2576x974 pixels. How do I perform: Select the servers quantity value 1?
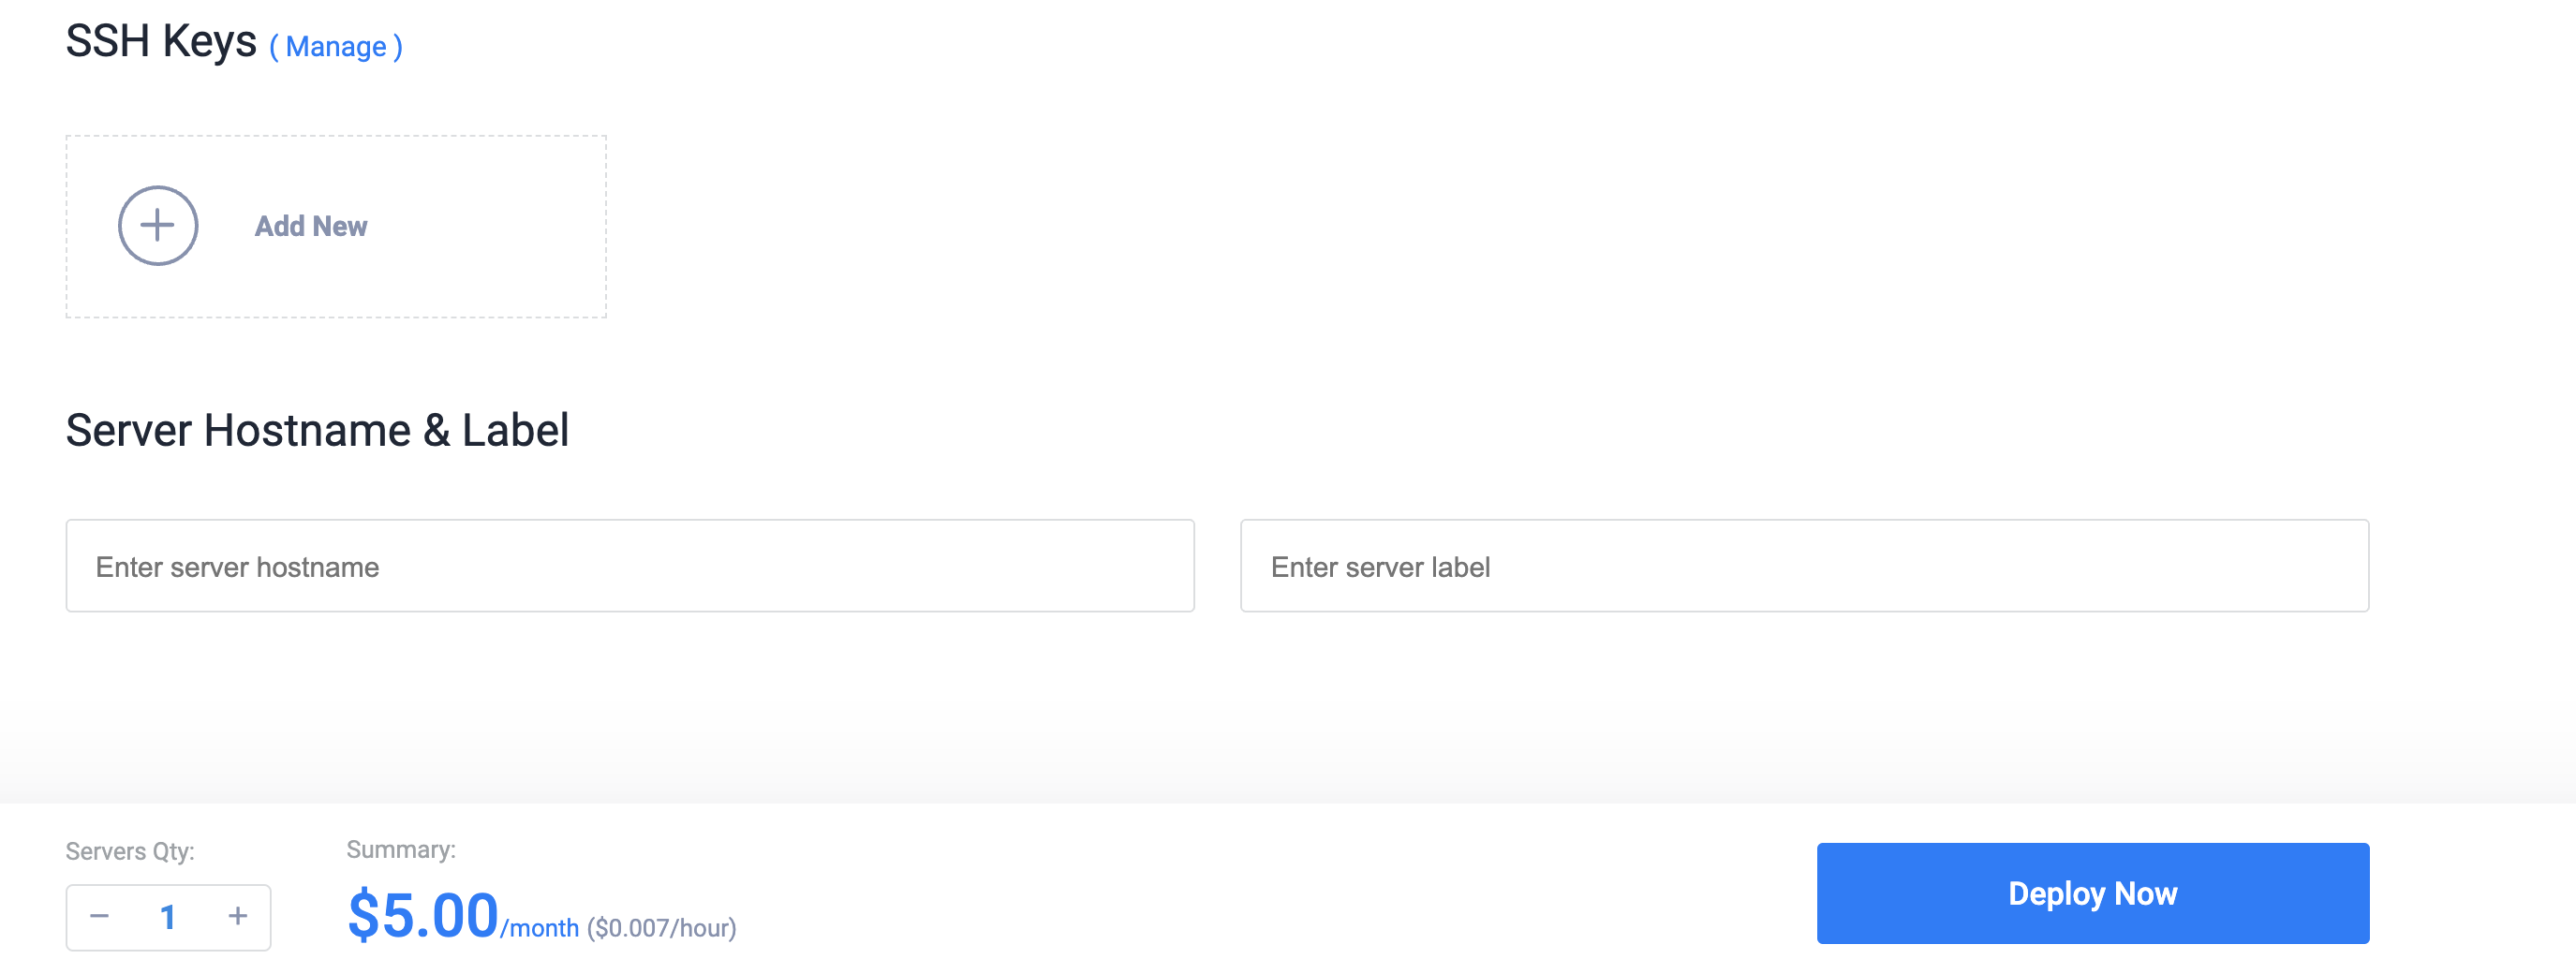pyautogui.click(x=168, y=917)
